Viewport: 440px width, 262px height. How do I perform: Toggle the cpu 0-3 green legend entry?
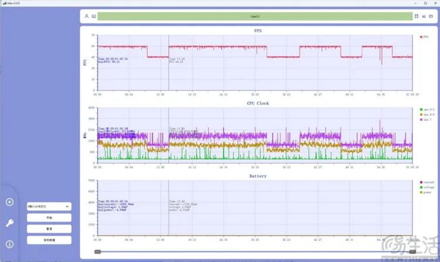click(427, 109)
